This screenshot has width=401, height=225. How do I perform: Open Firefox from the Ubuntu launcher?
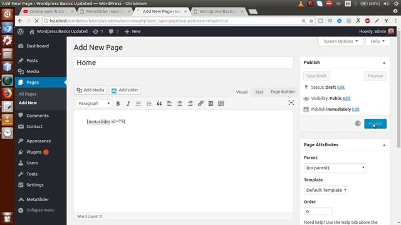pos(7,94)
